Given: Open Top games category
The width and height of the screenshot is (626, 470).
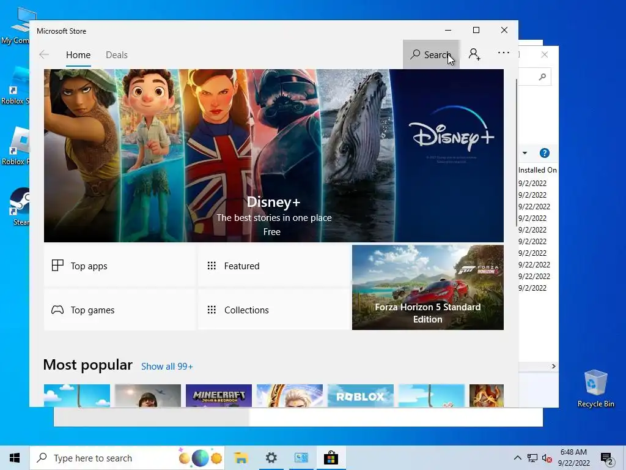Looking at the screenshot, I should tap(120, 310).
